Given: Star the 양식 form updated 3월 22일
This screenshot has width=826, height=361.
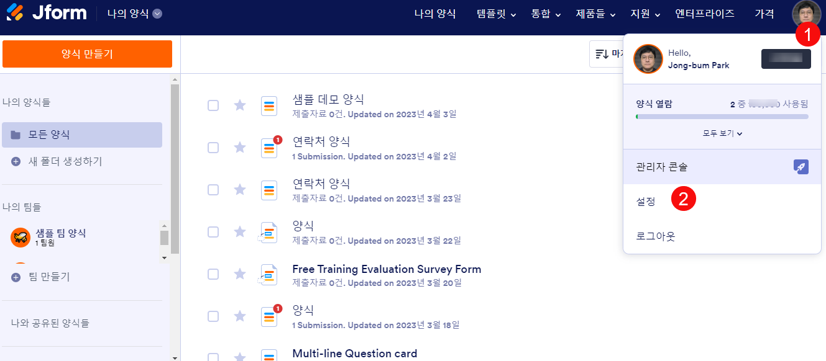Looking at the screenshot, I should [240, 232].
